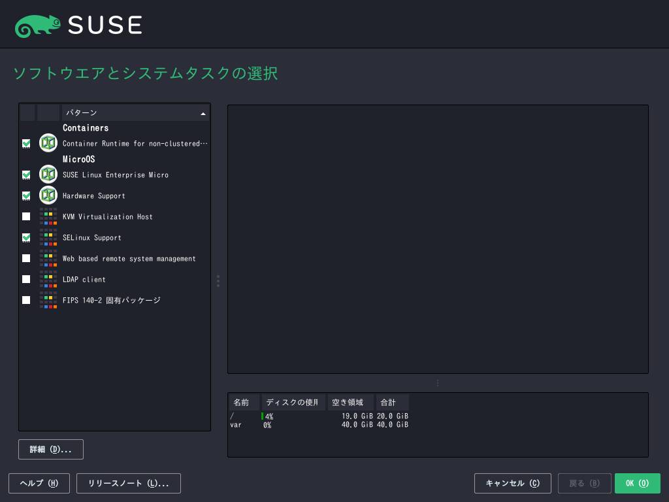
Task: Click the パターン column sort arrow
Action: [203, 112]
